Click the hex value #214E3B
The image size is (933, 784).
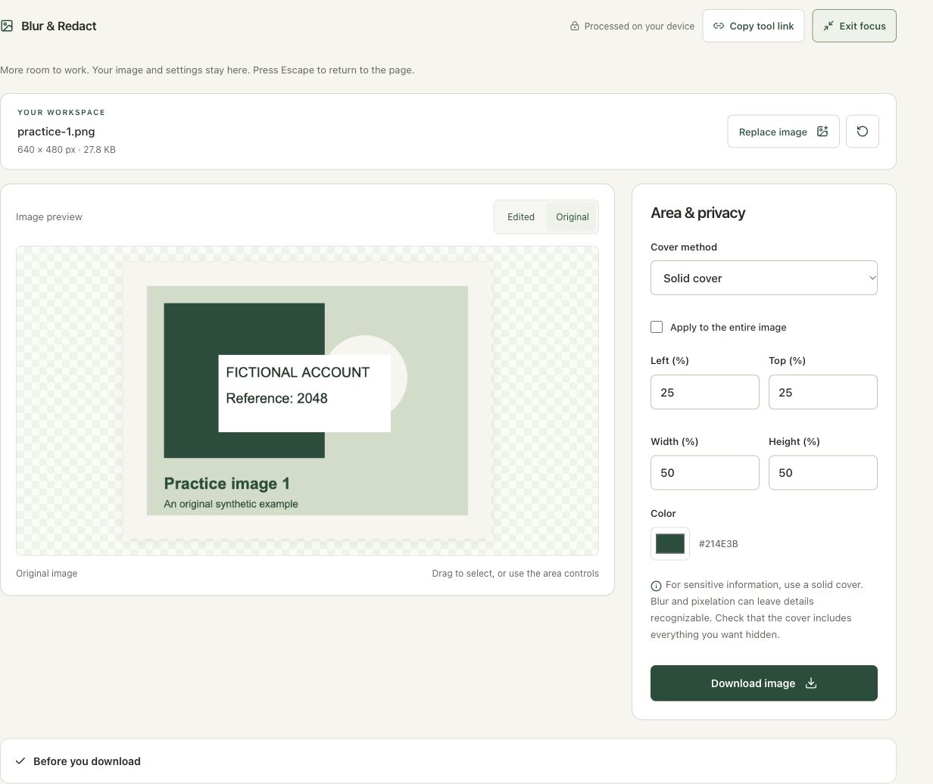coord(718,544)
